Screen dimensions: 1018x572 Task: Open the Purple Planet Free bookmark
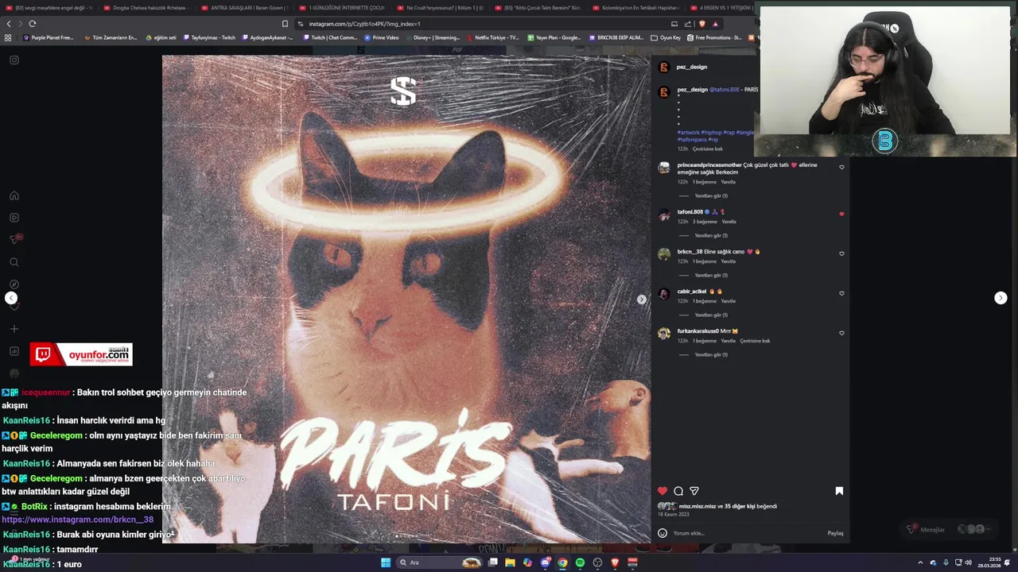pyautogui.click(x=49, y=37)
